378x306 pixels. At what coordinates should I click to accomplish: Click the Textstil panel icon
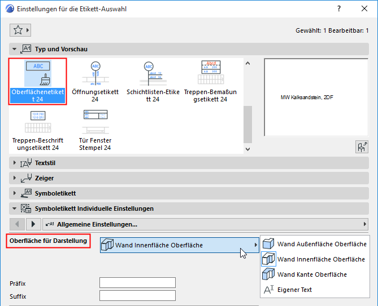click(26, 163)
